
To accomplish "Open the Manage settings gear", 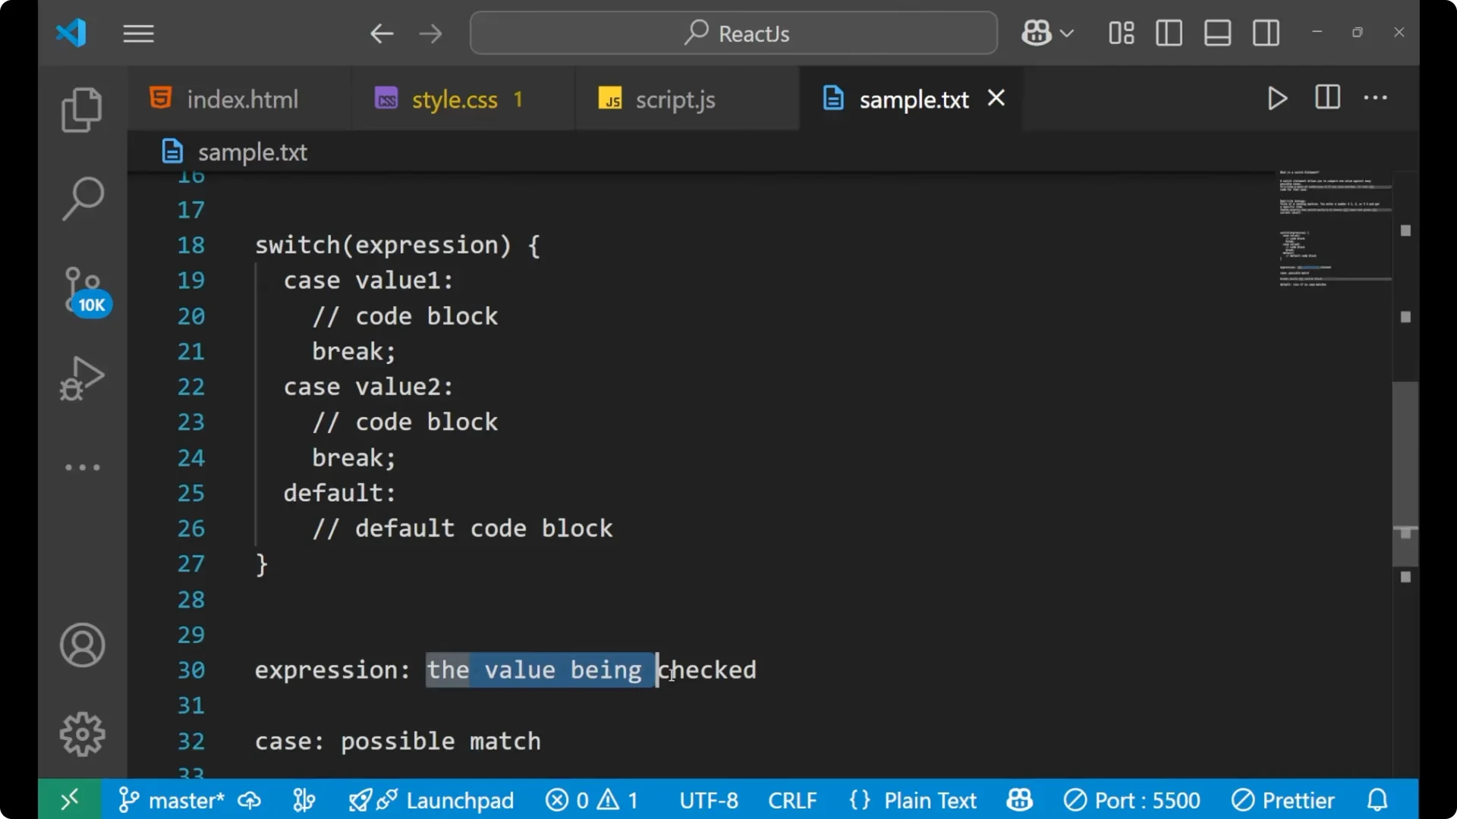I will pos(82,733).
